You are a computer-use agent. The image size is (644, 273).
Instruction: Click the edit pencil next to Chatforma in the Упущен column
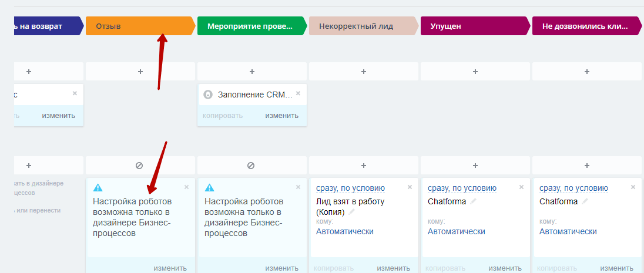coord(474,201)
